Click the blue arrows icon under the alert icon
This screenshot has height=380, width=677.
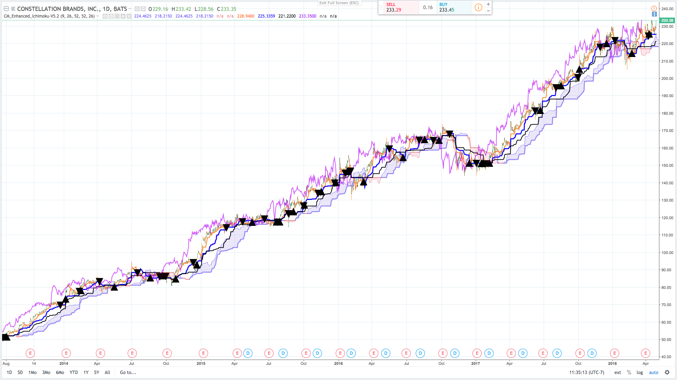(654, 14)
